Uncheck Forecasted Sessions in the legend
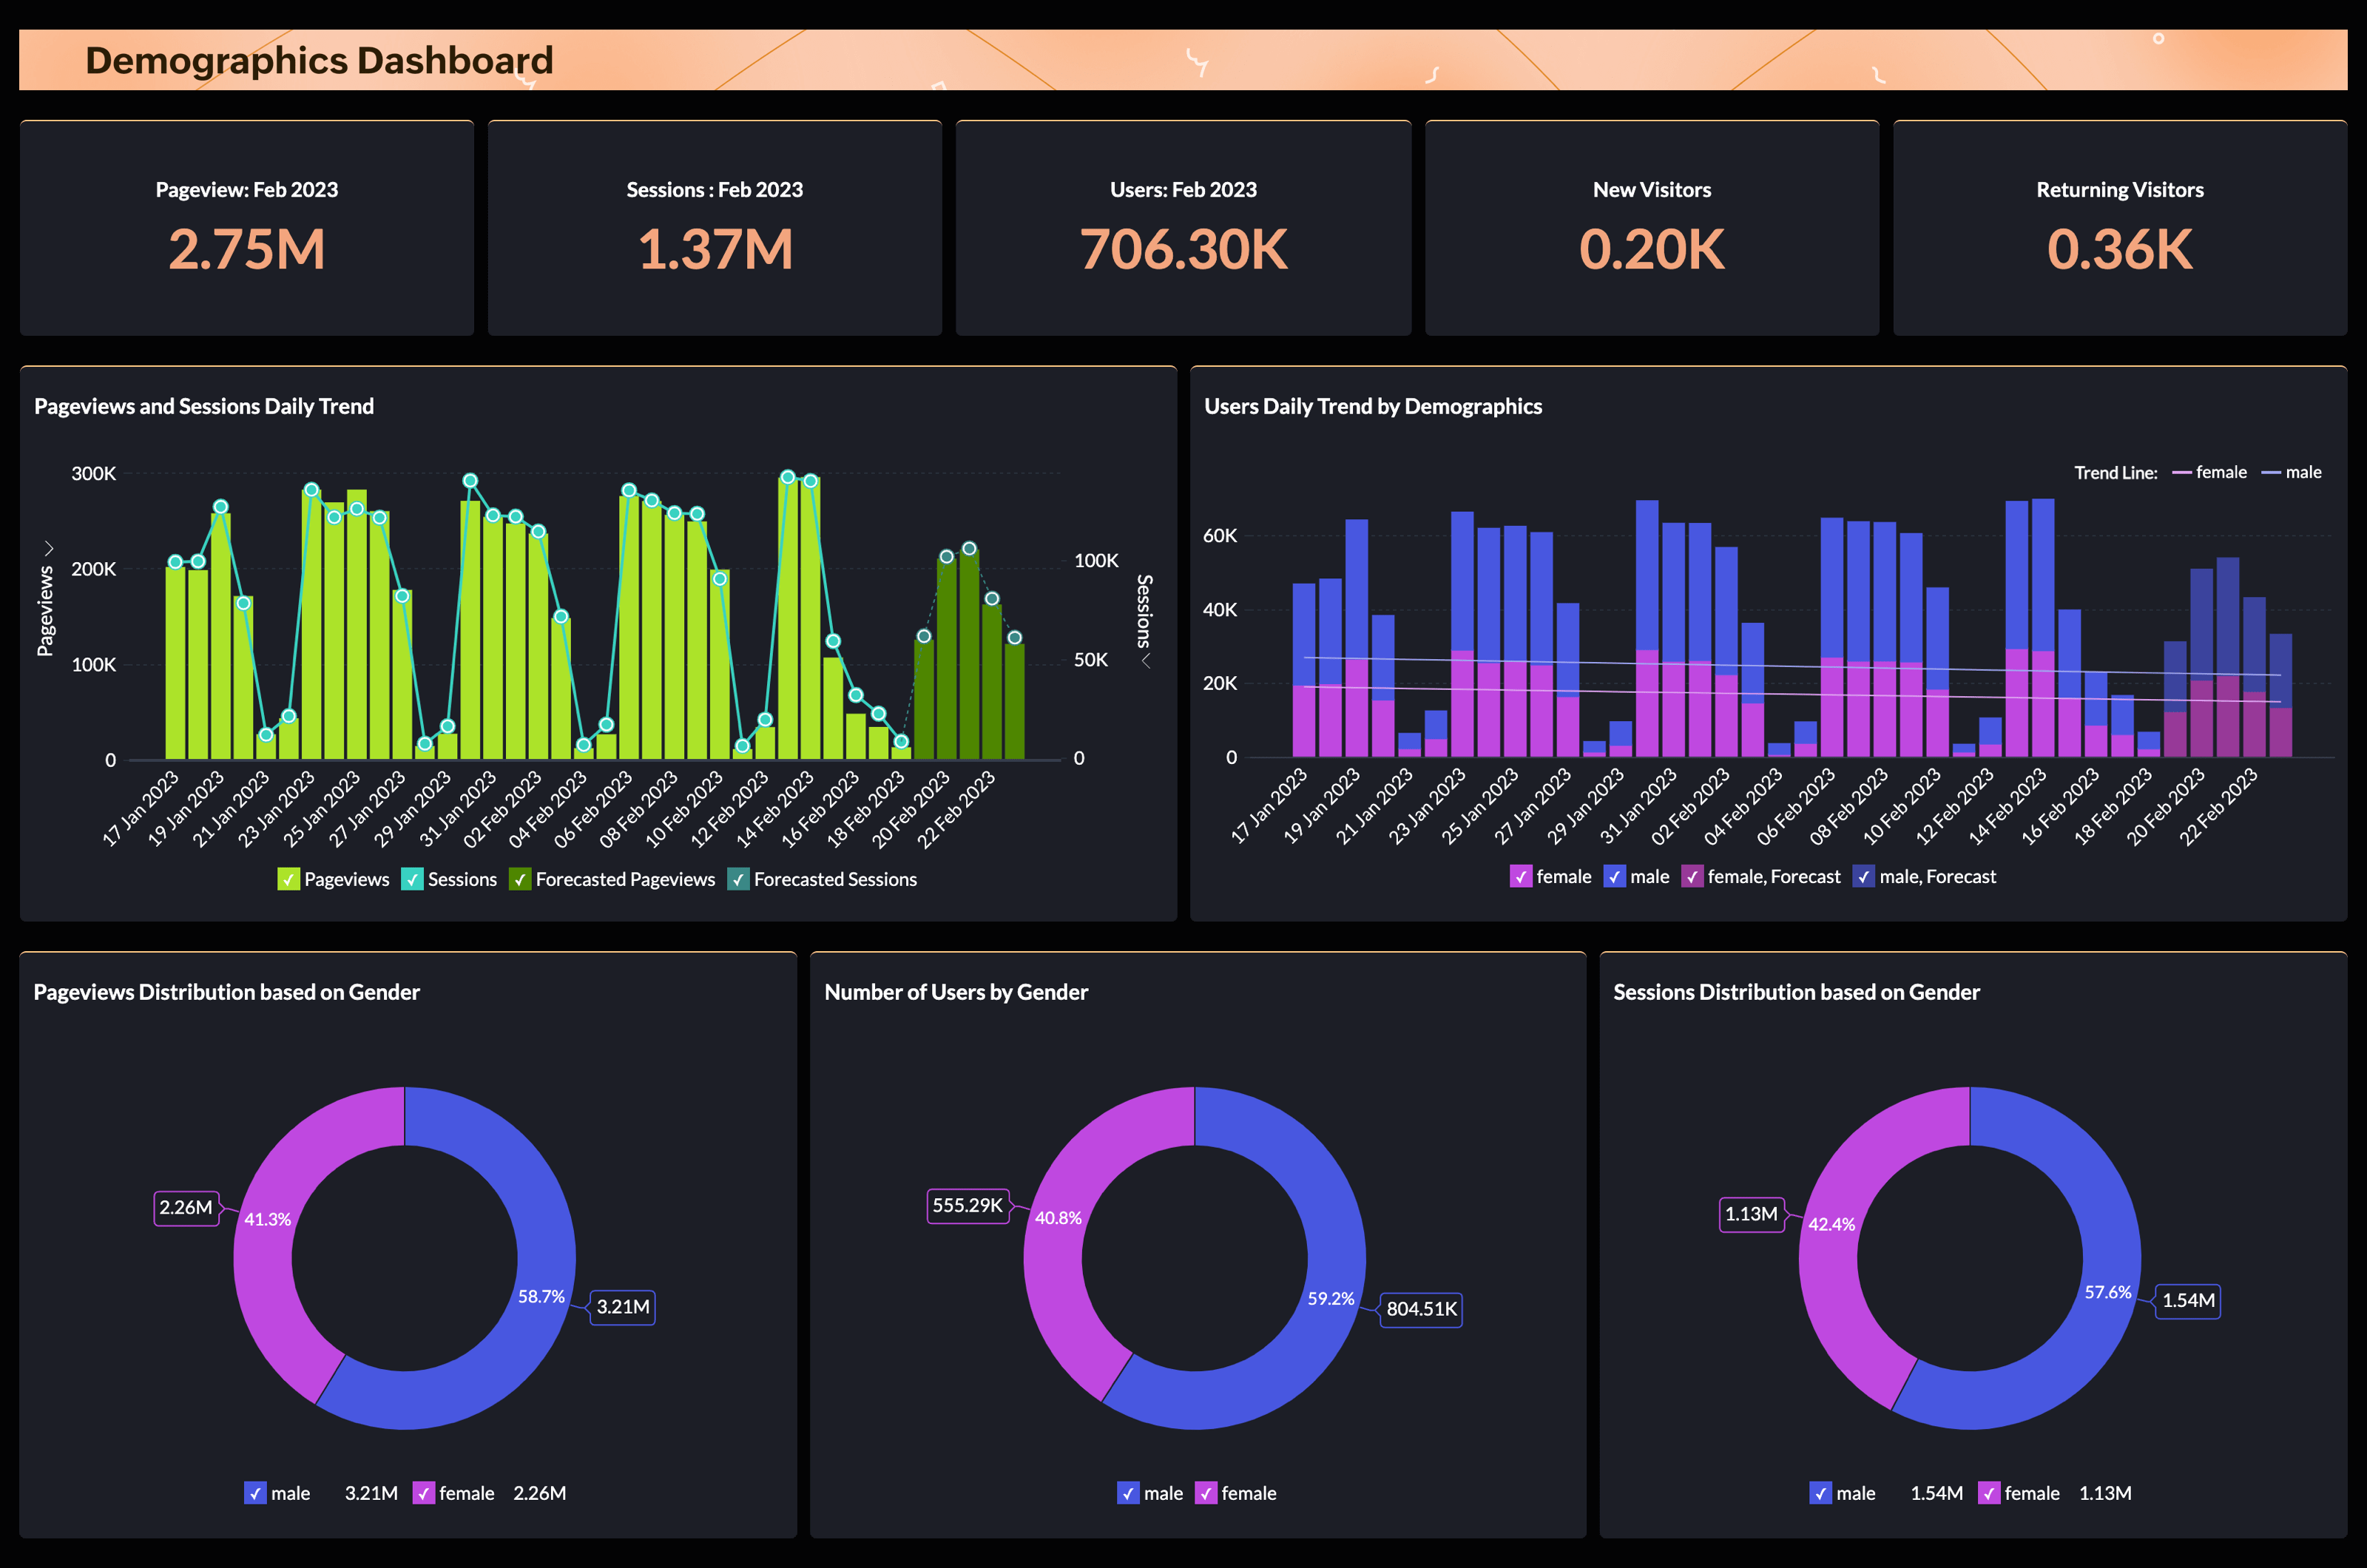 [740, 879]
